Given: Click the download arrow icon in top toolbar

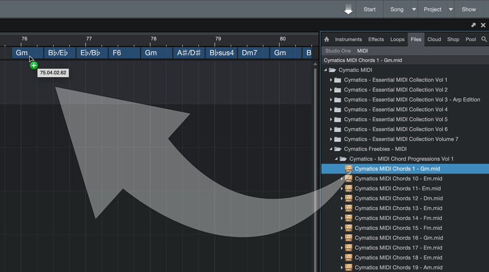Looking at the screenshot, I should (348, 9).
